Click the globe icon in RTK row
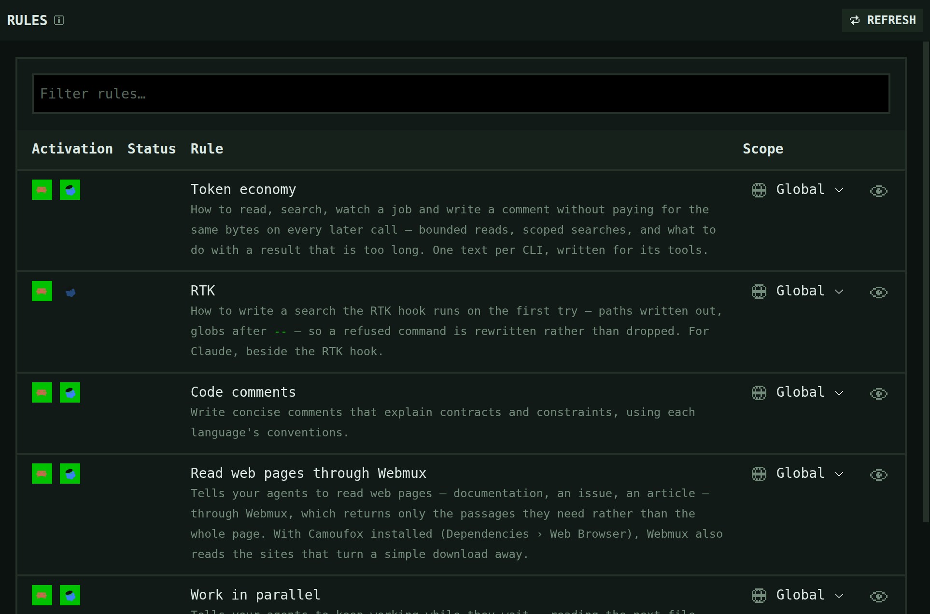This screenshot has height=614, width=930. [x=759, y=292]
